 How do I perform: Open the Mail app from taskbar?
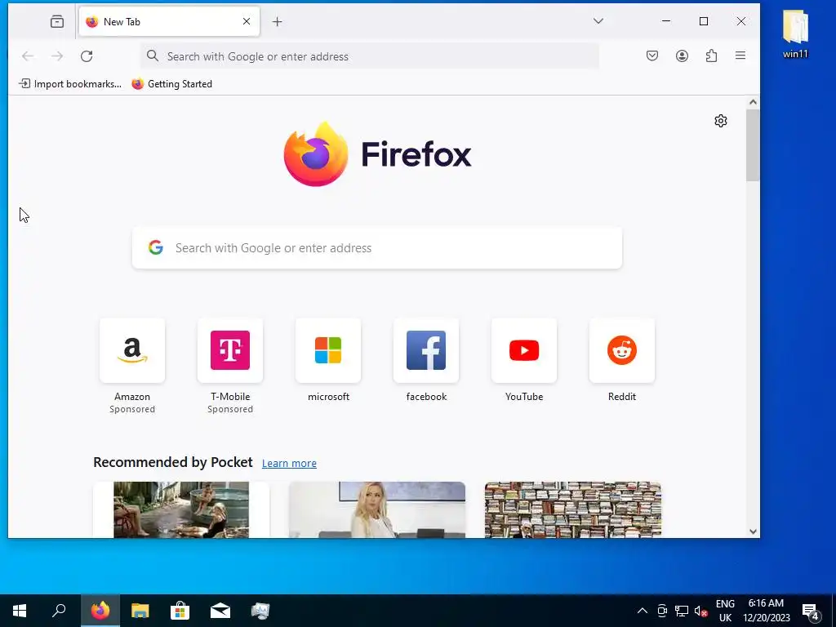tap(220, 611)
